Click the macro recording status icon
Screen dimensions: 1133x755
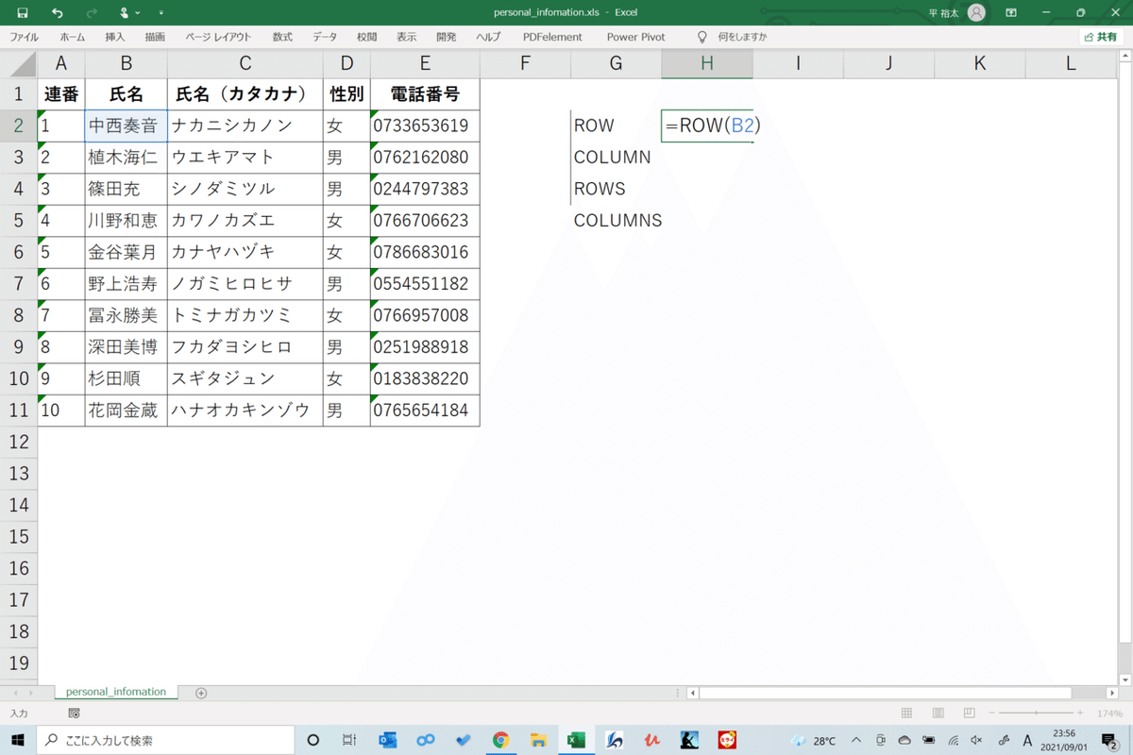click(75, 713)
